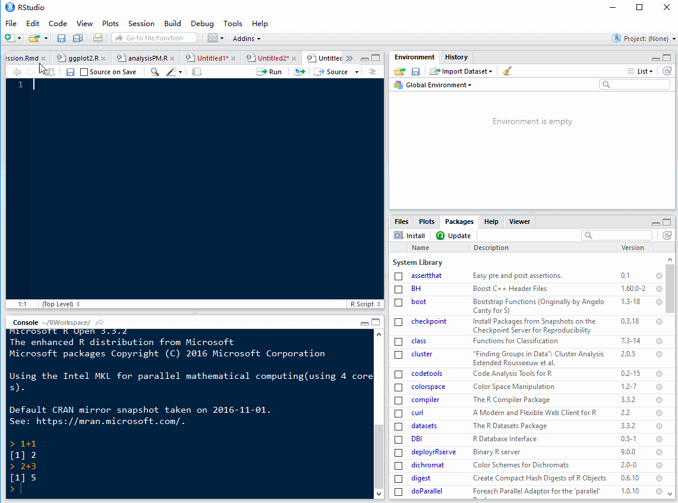Viewport: 678px width, 503px height.
Task: Open the Session menu
Action: click(x=141, y=23)
